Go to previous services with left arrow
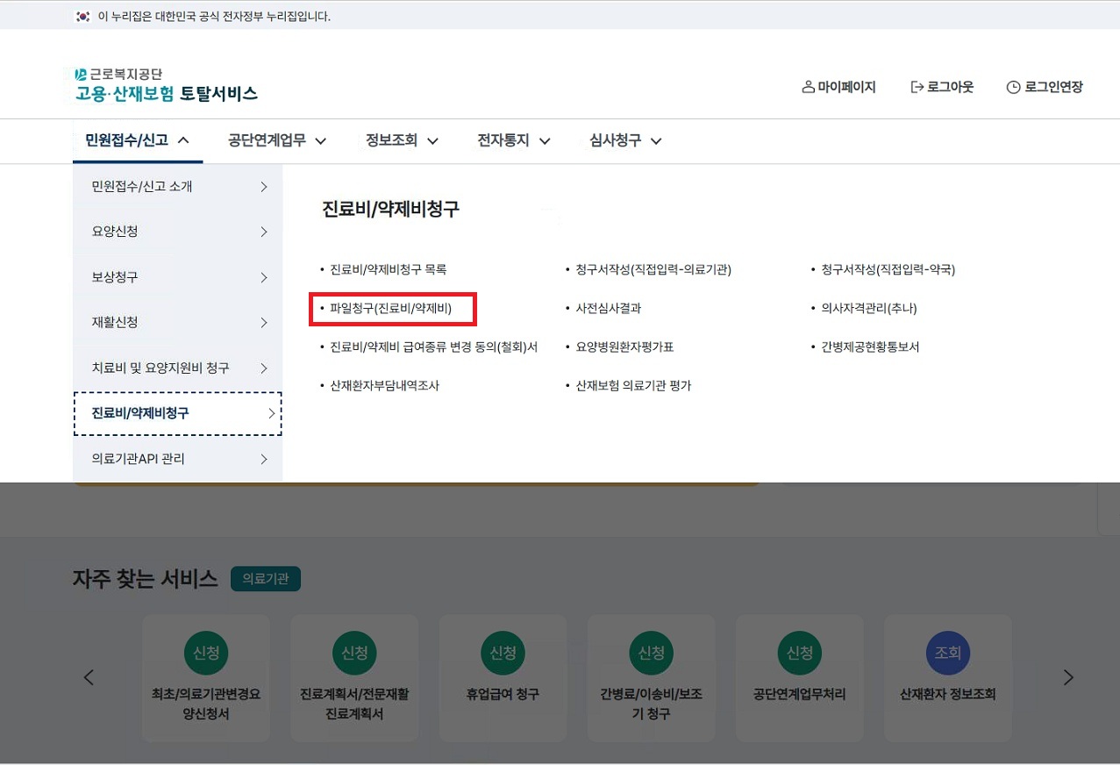The width and height of the screenshot is (1120, 765). [x=89, y=677]
